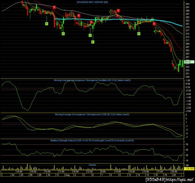Select the Aug month label on the date axis
The width and height of the screenshot is (195, 183).
click(67, 175)
